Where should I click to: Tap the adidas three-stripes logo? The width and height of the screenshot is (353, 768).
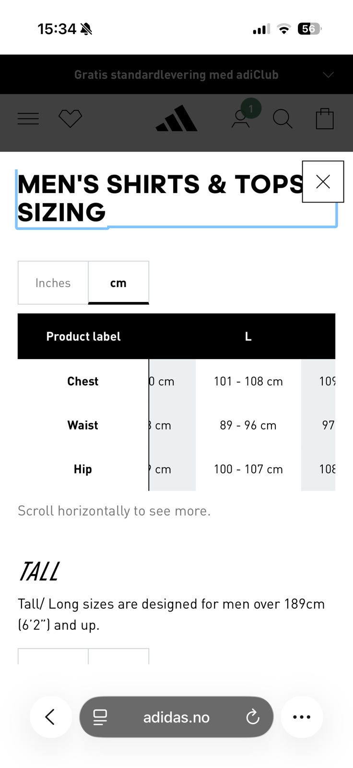tap(176, 119)
